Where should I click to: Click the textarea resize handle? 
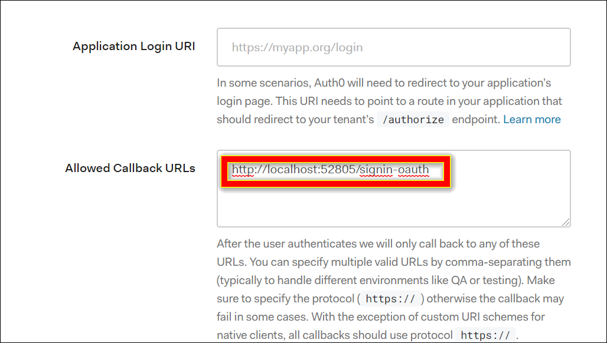pos(566,222)
